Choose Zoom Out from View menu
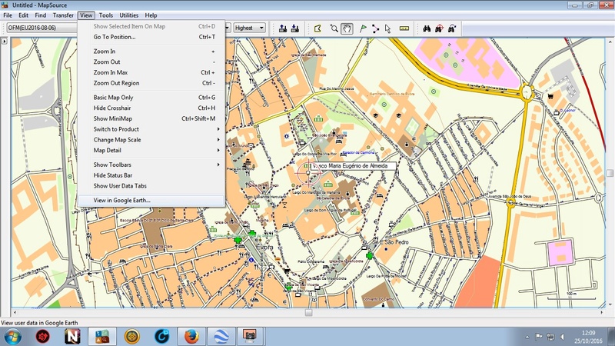 coord(151,62)
